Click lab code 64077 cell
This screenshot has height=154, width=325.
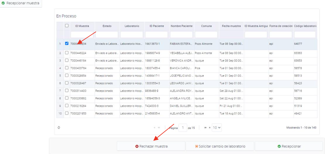[x=305, y=44]
